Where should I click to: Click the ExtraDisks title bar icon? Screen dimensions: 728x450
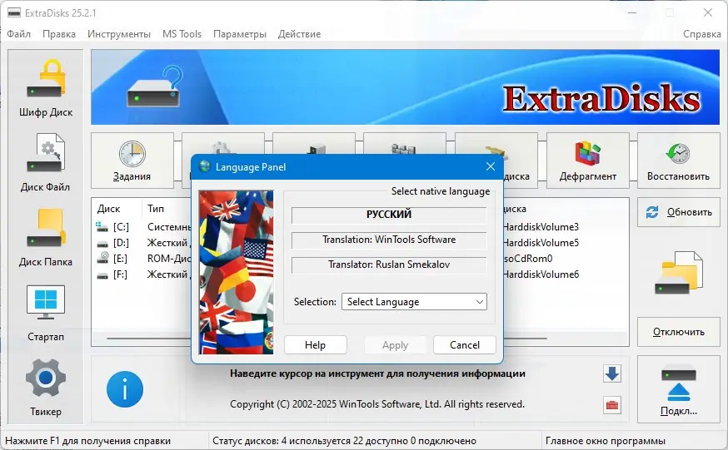pyautogui.click(x=14, y=13)
